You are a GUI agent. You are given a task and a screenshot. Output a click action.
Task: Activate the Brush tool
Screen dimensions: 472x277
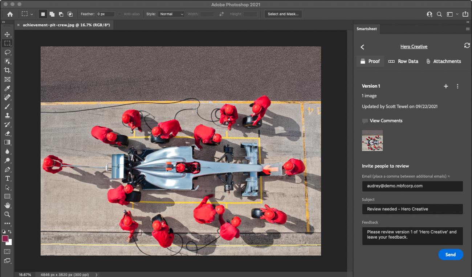[x=7, y=106]
